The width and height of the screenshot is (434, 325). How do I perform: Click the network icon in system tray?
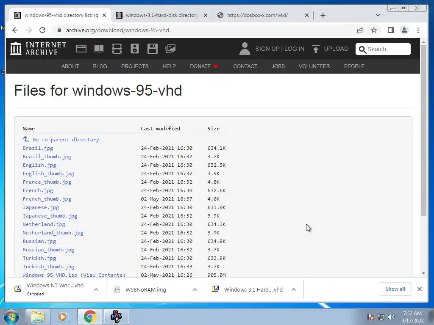pos(381,317)
